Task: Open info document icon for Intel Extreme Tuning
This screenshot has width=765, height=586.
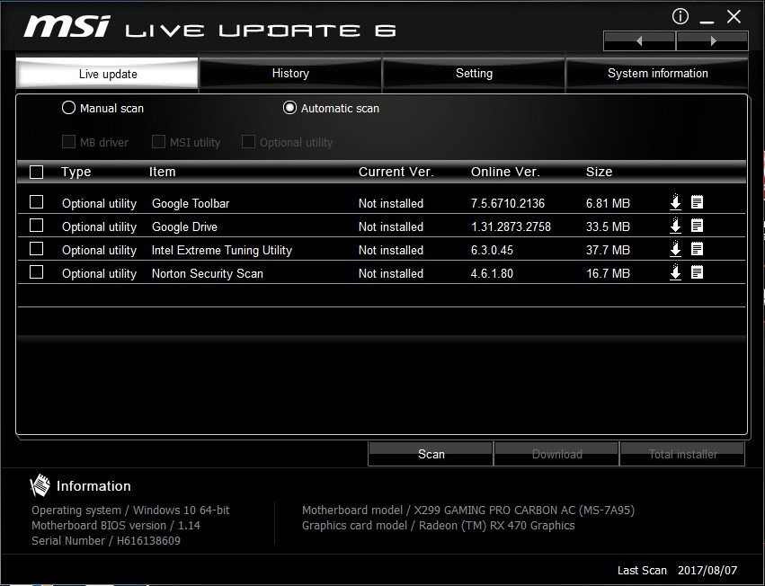Action: point(698,249)
